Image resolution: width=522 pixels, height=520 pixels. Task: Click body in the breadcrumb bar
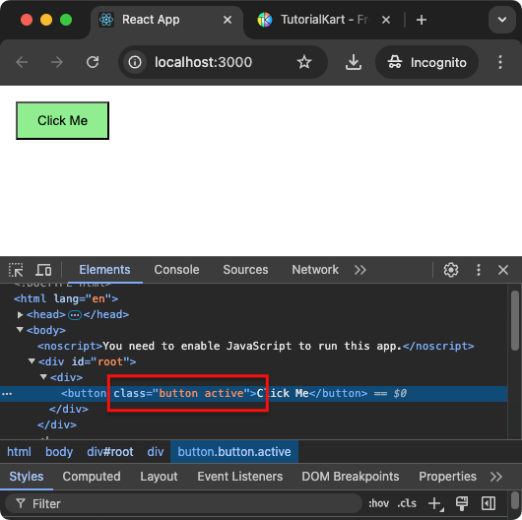(x=59, y=452)
